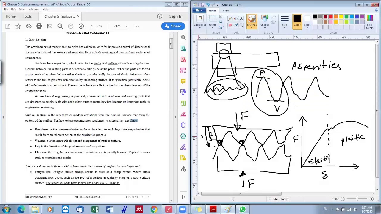Viewport: 381px width, 214px height.
Task: Click the Crop icon in Image group
Action: point(220,17)
